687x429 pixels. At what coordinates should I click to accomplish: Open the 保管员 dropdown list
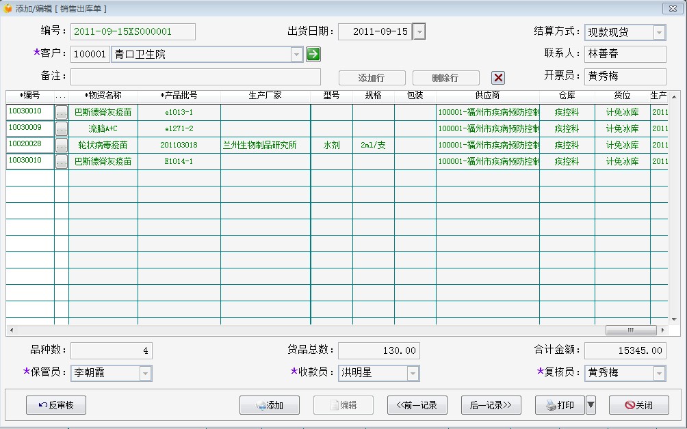(145, 373)
